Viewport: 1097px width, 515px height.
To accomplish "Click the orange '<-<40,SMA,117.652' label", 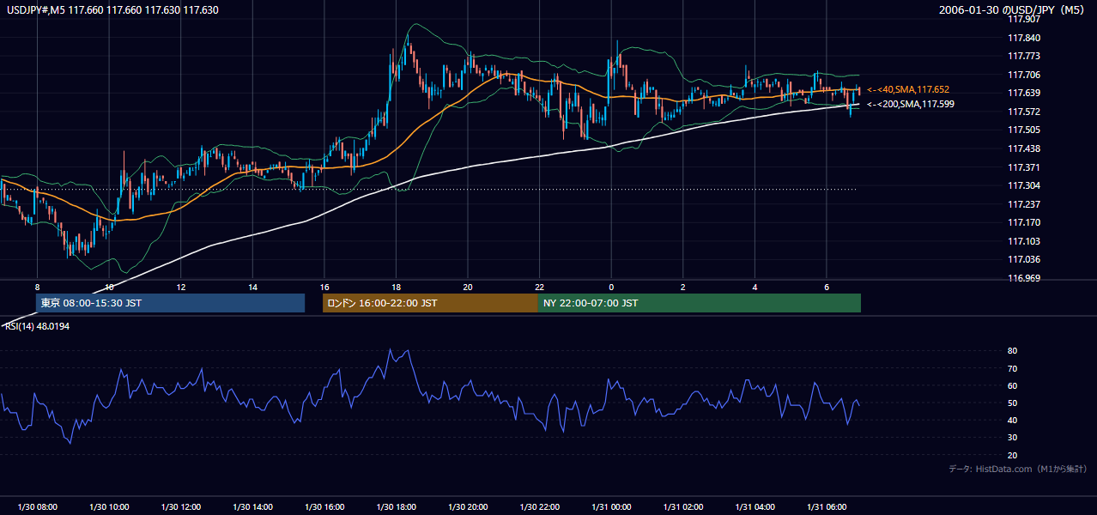I will [x=908, y=89].
